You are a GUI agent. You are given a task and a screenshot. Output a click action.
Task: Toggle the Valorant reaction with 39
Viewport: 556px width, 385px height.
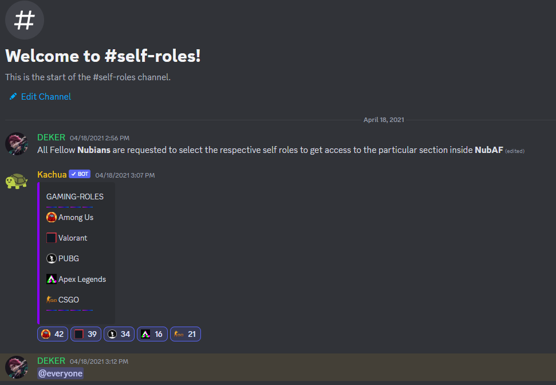coord(86,334)
